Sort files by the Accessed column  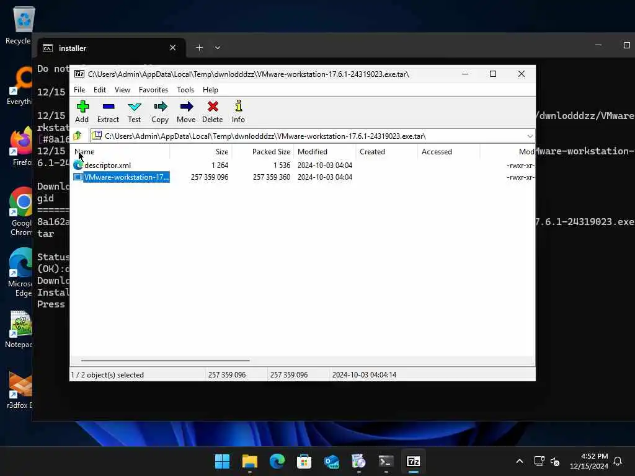coord(449,152)
